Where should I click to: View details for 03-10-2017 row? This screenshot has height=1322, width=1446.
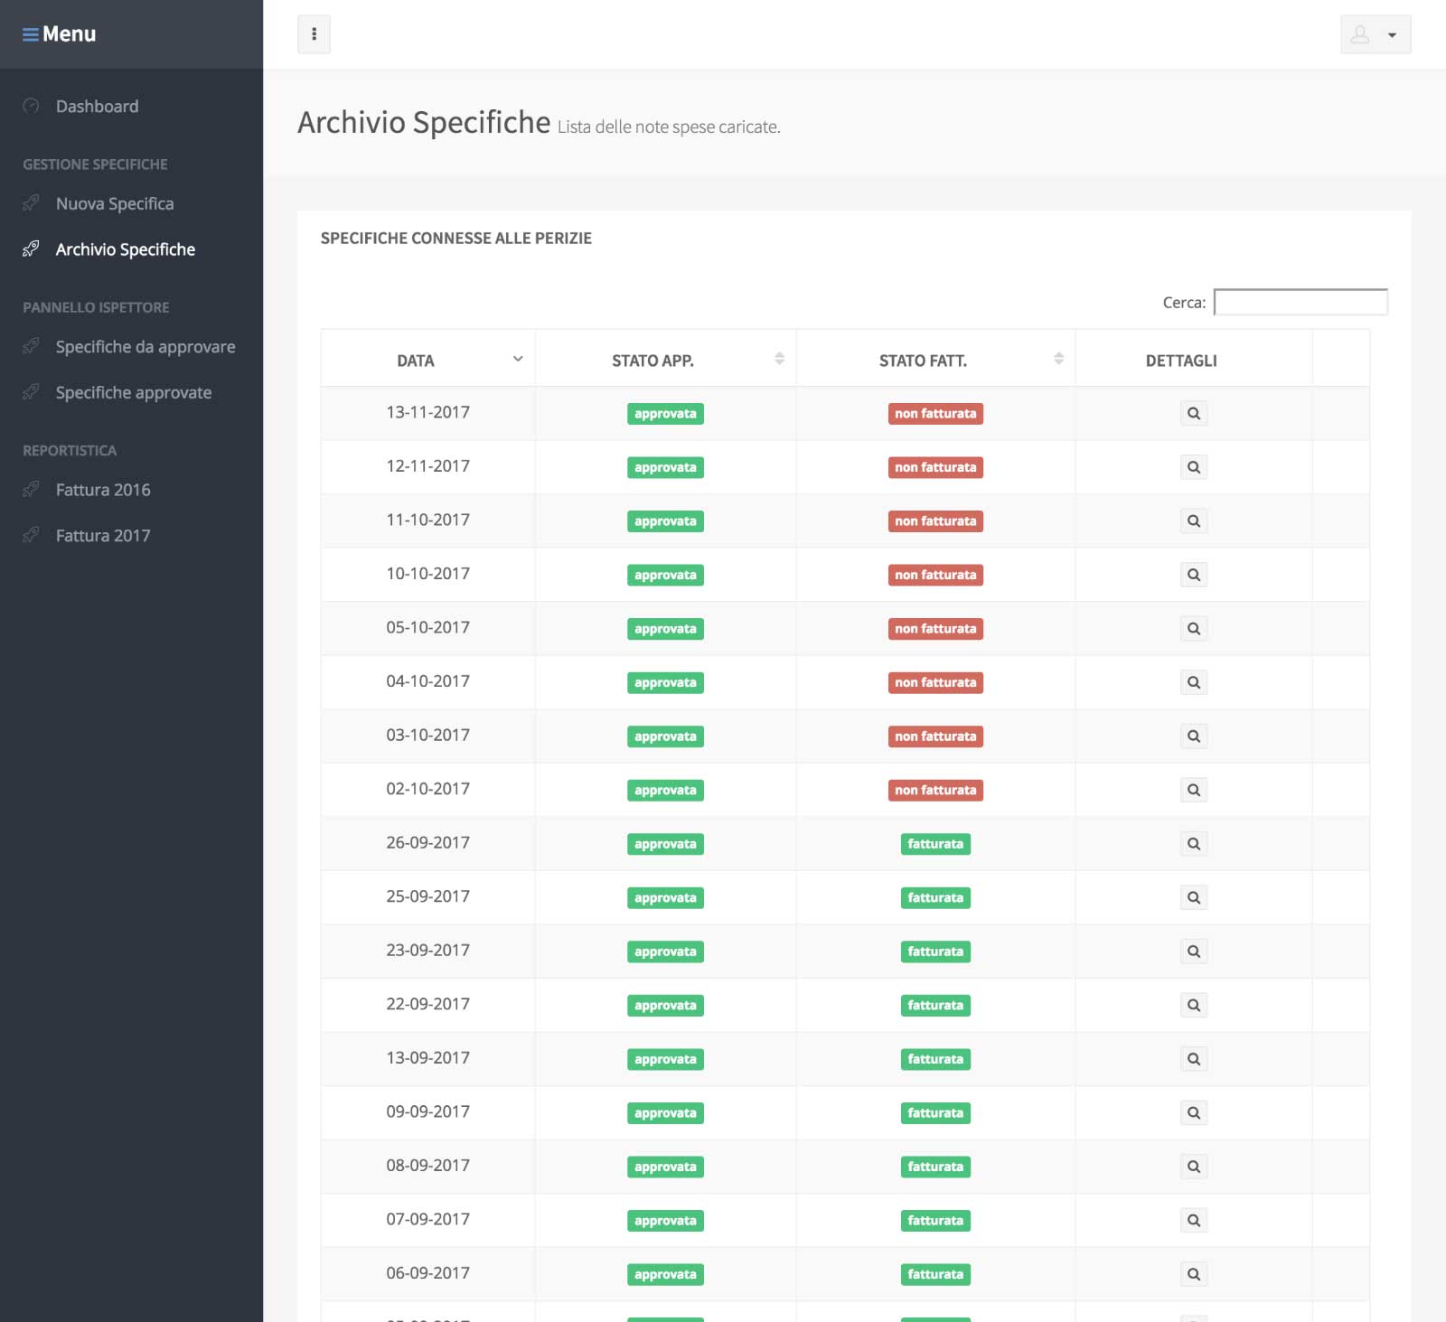pyautogui.click(x=1194, y=736)
